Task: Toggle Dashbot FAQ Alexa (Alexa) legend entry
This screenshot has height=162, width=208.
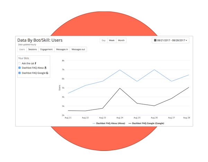Action: click(109, 123)
